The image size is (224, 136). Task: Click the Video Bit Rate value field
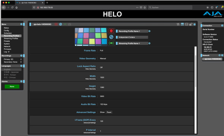point(102,97)
